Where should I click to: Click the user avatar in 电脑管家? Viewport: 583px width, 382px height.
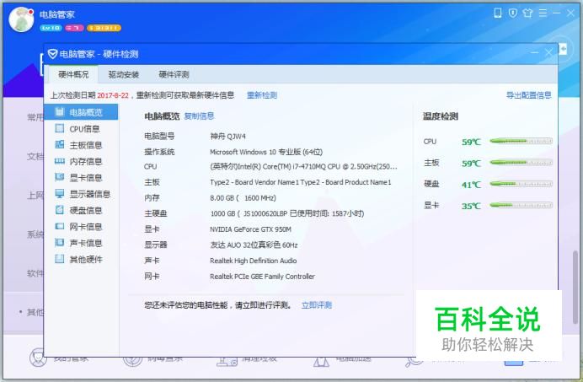21,19
